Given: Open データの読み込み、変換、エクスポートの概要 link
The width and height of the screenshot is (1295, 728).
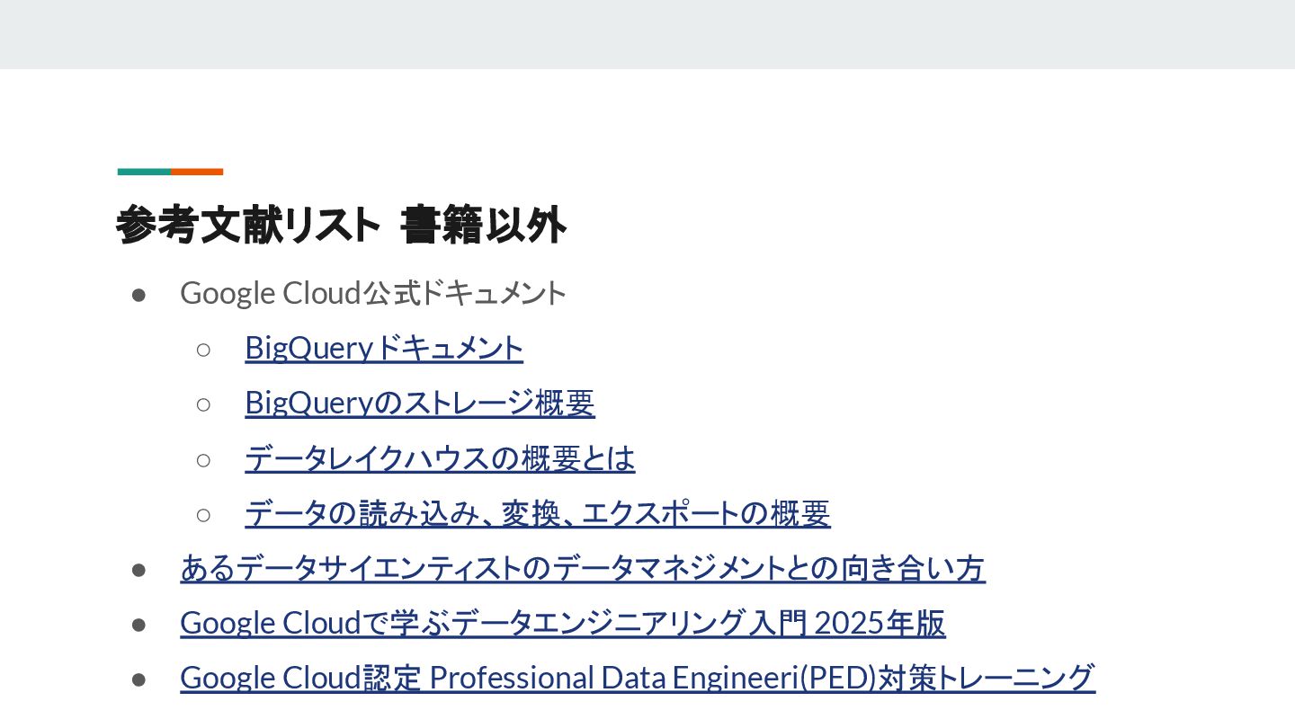Looking at the screenshot, I should [x=538, y=513].
